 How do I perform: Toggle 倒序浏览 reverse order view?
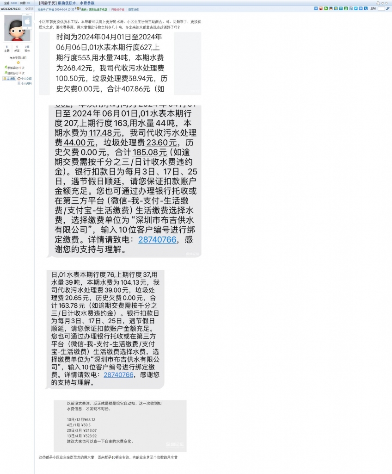[x=134, y=10]
